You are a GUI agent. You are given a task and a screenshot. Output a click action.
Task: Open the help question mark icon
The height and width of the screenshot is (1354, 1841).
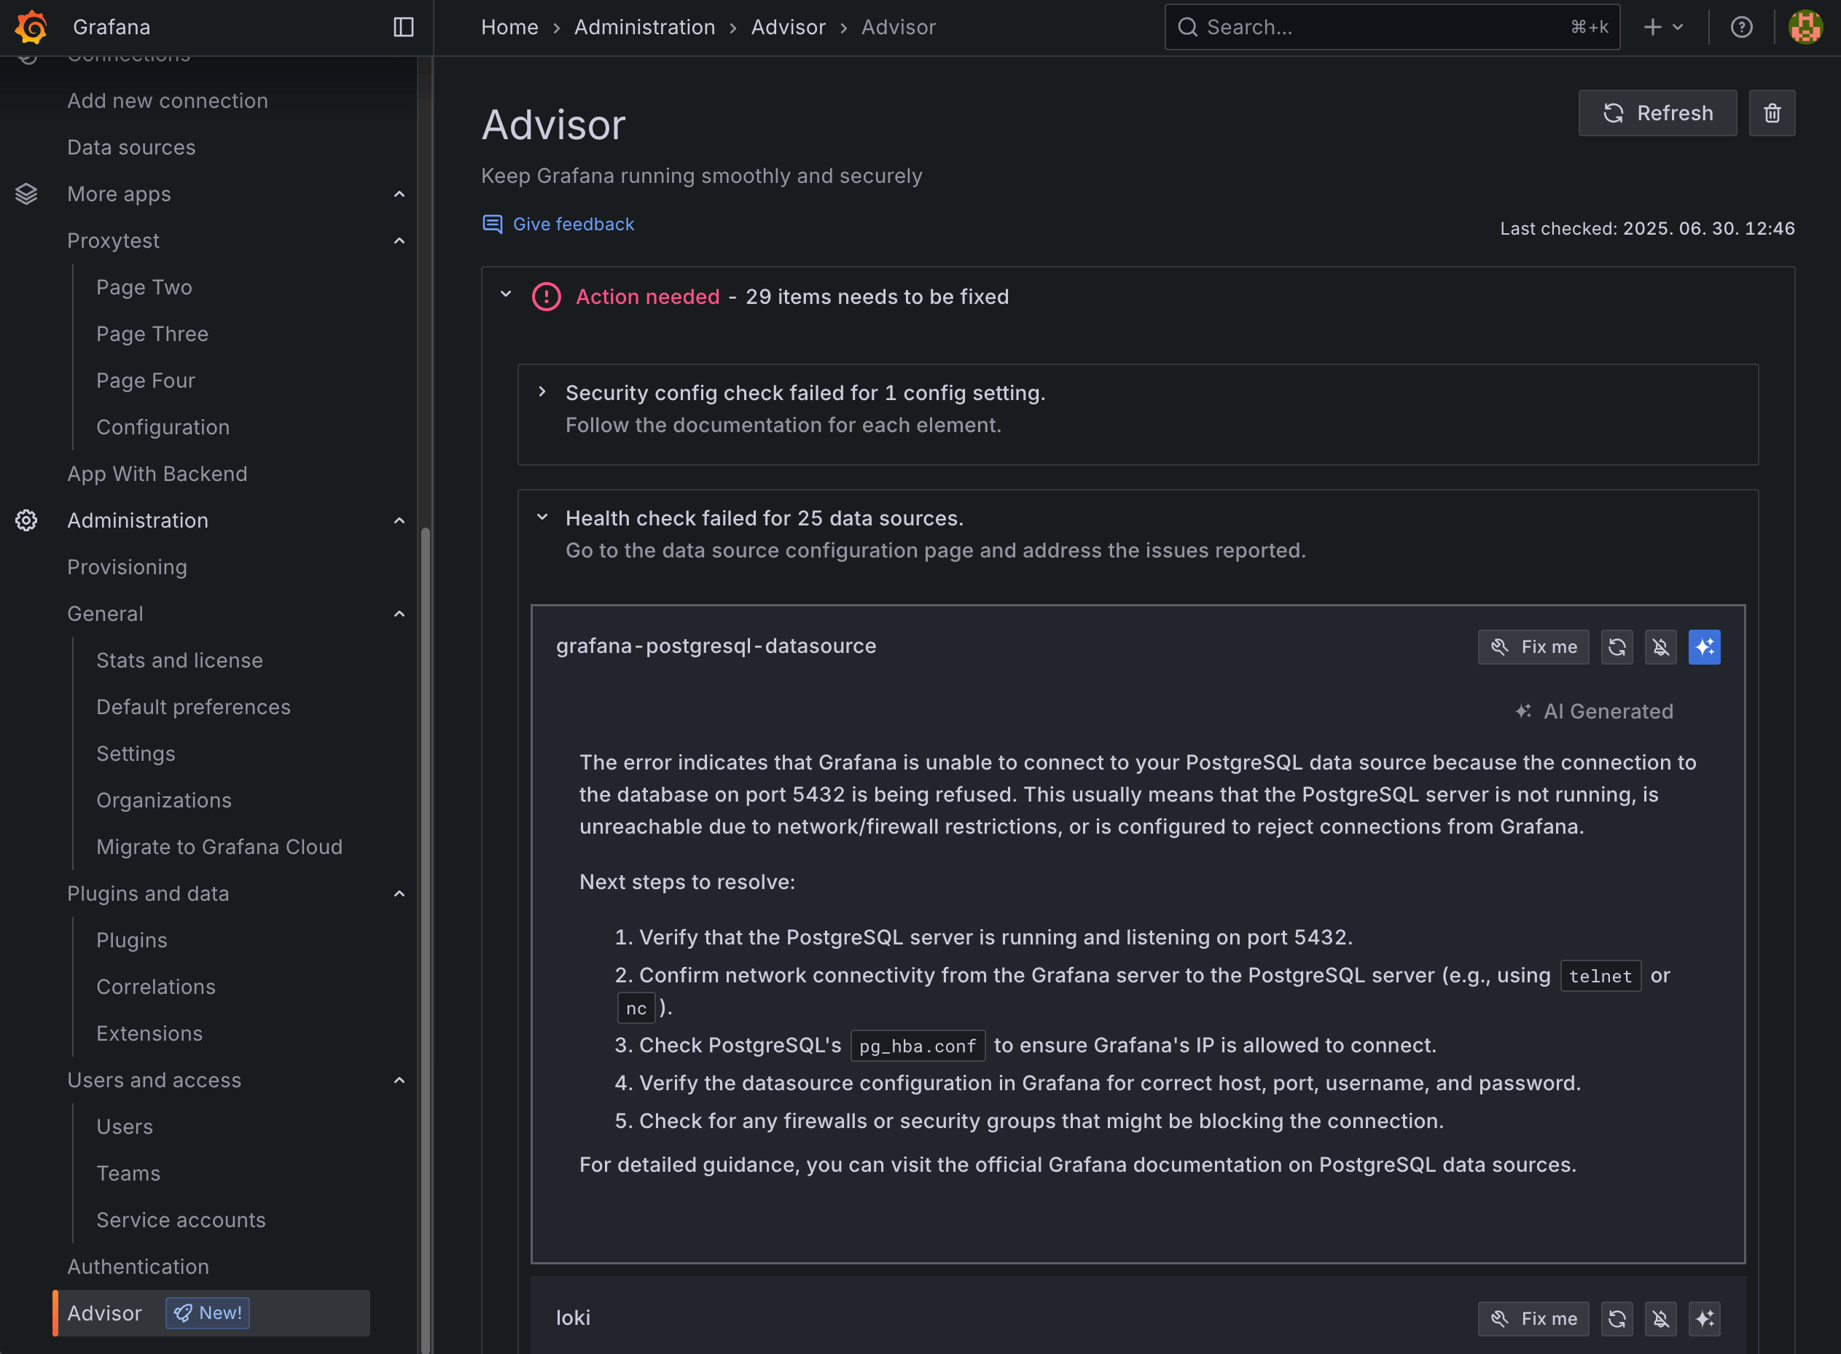pos(1741,26)
